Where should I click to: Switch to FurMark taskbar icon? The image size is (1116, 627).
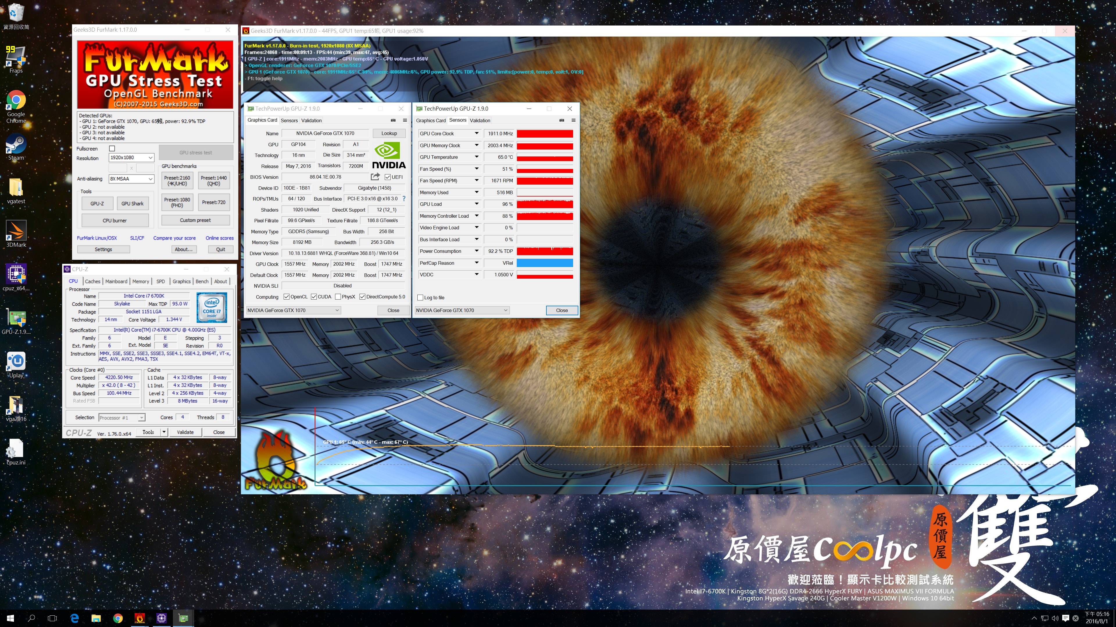tap(139, 618)
